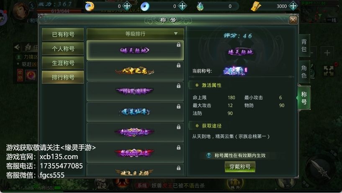Select the 个人称号 category tab
Viewport: 342px width, 193px height.
[x=63, y=49]
